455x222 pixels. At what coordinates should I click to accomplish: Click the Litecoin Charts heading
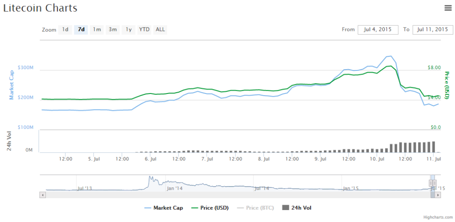coord(40,8)
